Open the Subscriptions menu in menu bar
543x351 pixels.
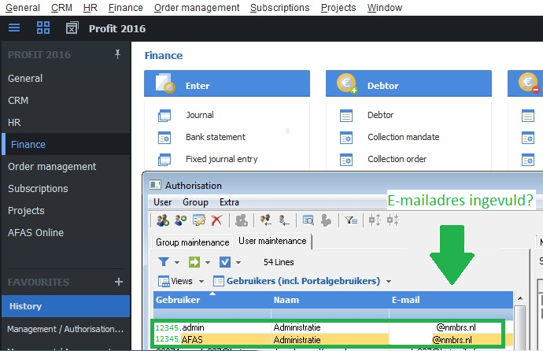pos(280,8)
